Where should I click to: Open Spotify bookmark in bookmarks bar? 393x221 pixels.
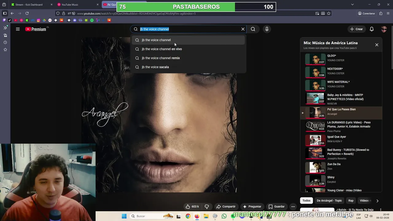tap(92, 20)
